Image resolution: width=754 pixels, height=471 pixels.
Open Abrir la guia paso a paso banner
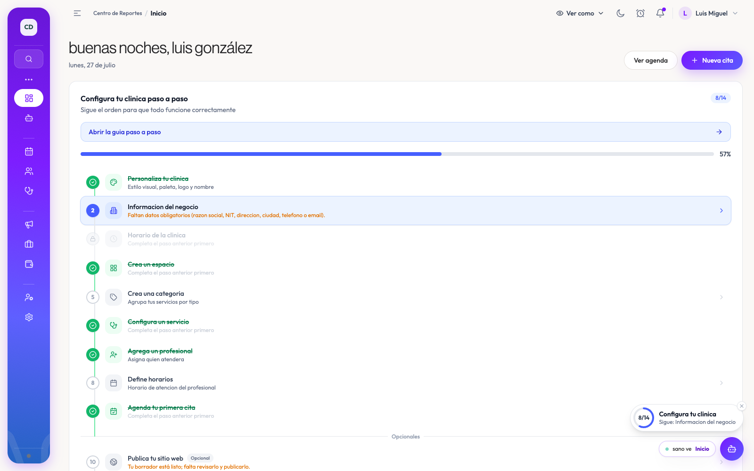tap(405, 132)
